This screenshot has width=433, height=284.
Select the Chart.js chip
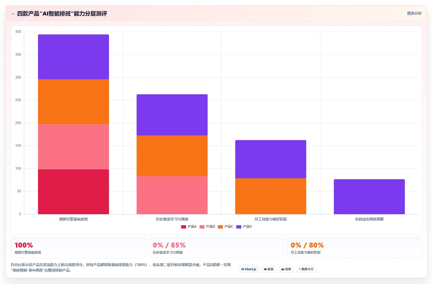(249, 269)
